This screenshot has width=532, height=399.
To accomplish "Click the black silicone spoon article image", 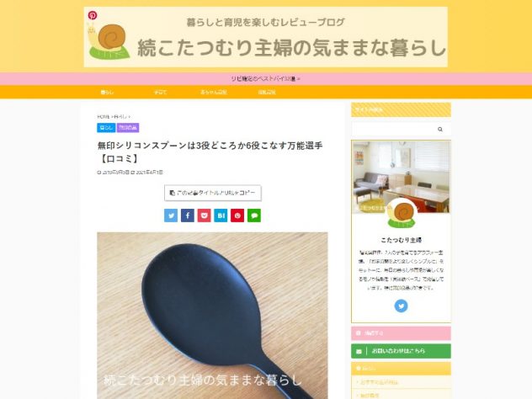I will click(x=212, y=316).
